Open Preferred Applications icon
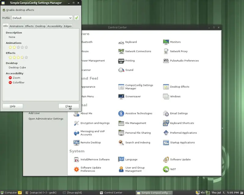Screen dimensions: 244x195 point(166,133)
